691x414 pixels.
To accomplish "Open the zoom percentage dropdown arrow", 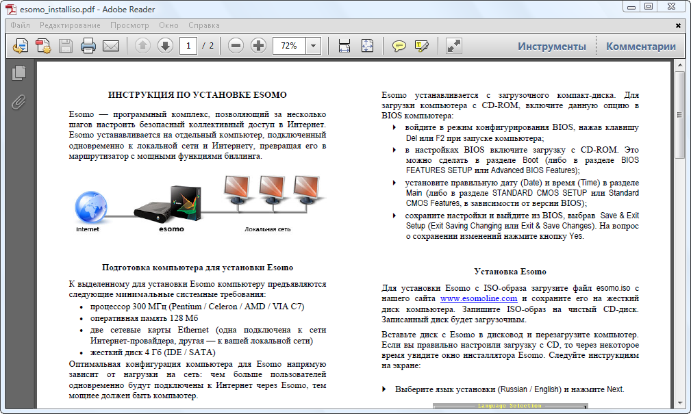I will pyautogui.click(x=314, y=46).
